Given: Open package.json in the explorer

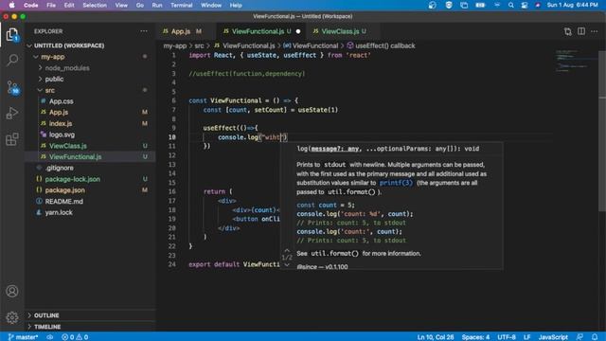Looking at the screenshot, I should pos(65,190).
